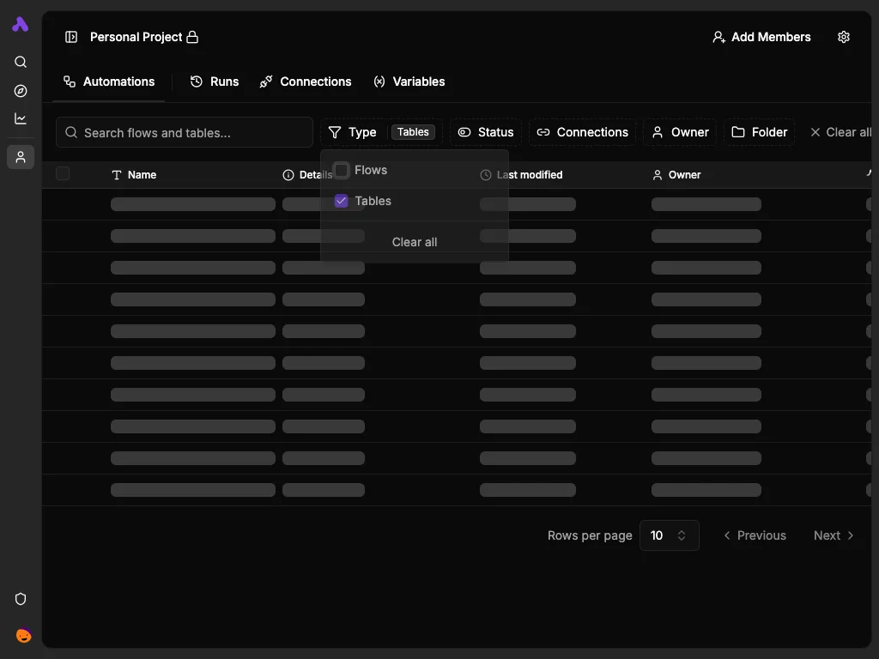
Task: Open the Status filter dropdown
Action: (x=486, y=132)
